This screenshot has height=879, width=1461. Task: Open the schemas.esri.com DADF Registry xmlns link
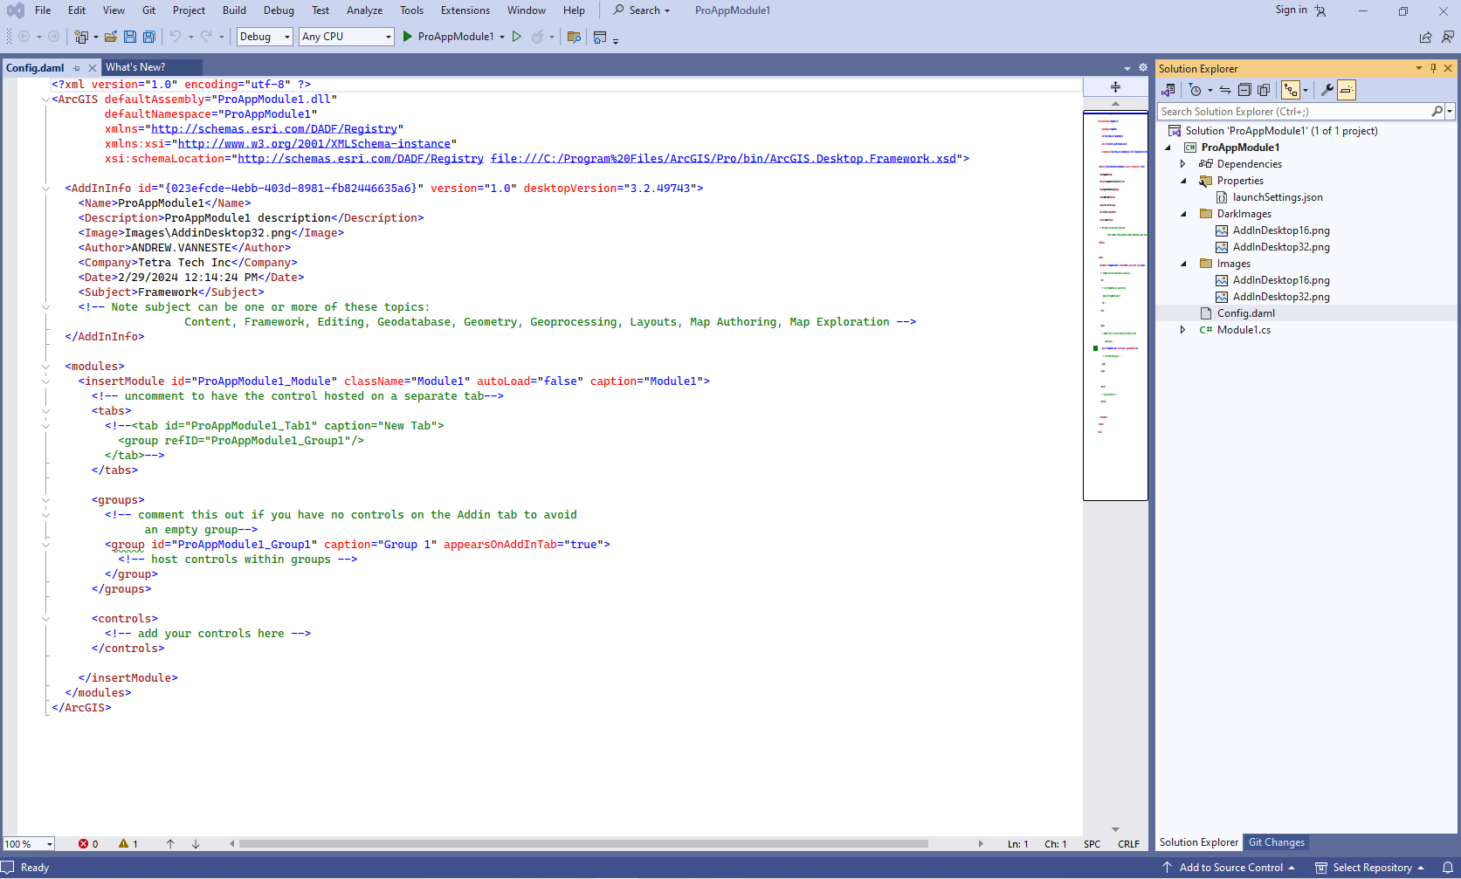coord(274,129)
